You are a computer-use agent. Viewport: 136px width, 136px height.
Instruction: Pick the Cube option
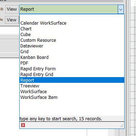click(x=25, y=35)
